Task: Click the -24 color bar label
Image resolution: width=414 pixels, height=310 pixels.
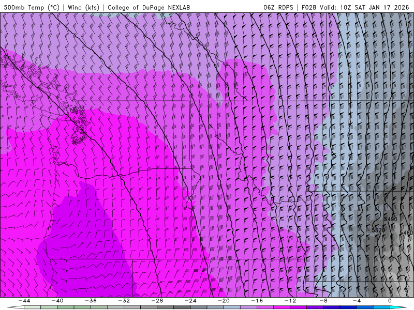Action: click(190, 301)
